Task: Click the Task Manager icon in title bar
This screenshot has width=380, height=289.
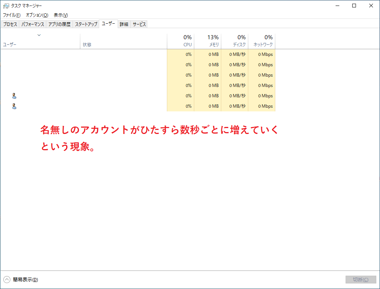Action: point(6,6)
